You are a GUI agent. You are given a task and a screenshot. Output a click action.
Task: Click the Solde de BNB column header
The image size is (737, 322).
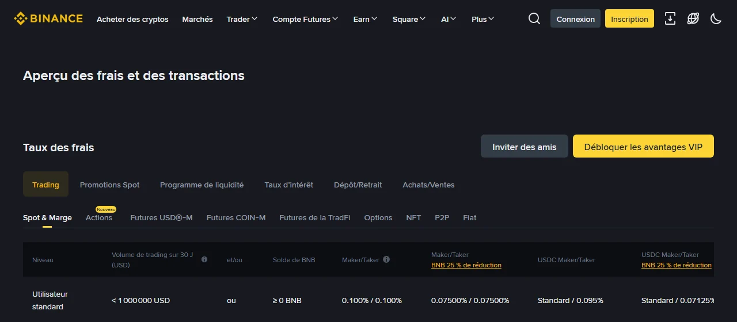click(294, 260)
